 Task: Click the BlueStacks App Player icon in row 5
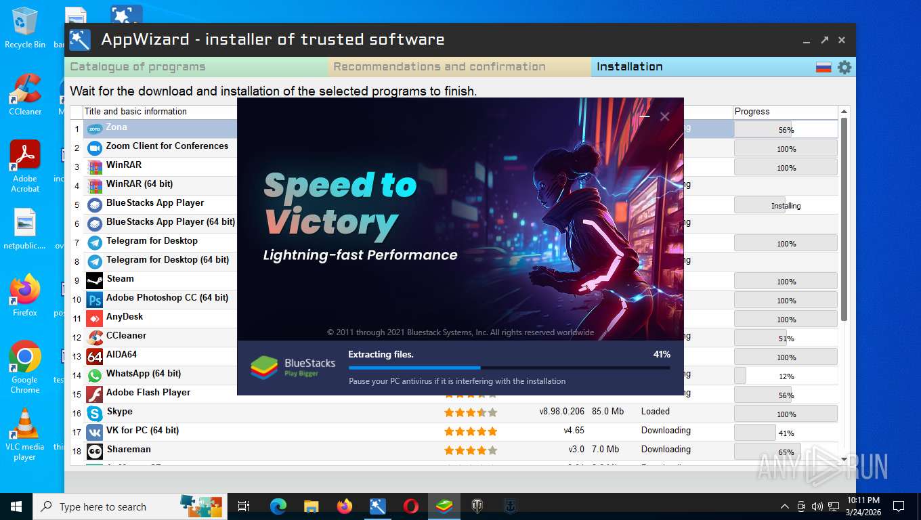pos(95,204)
